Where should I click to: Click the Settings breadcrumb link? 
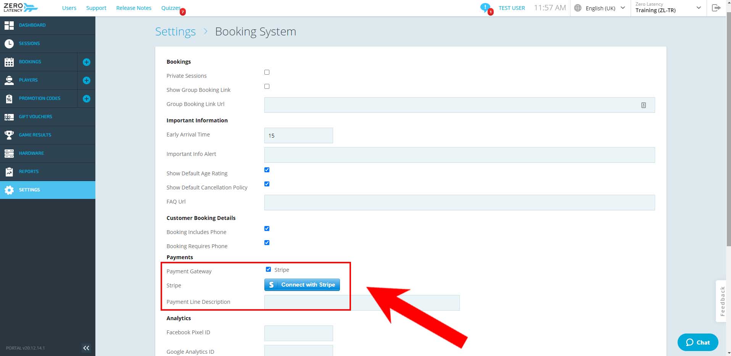[x=175, y=31]
